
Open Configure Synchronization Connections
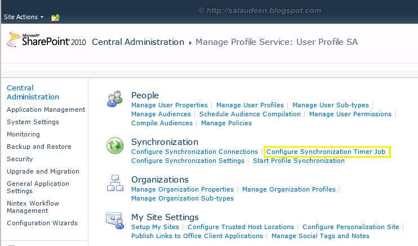point(194,152)
